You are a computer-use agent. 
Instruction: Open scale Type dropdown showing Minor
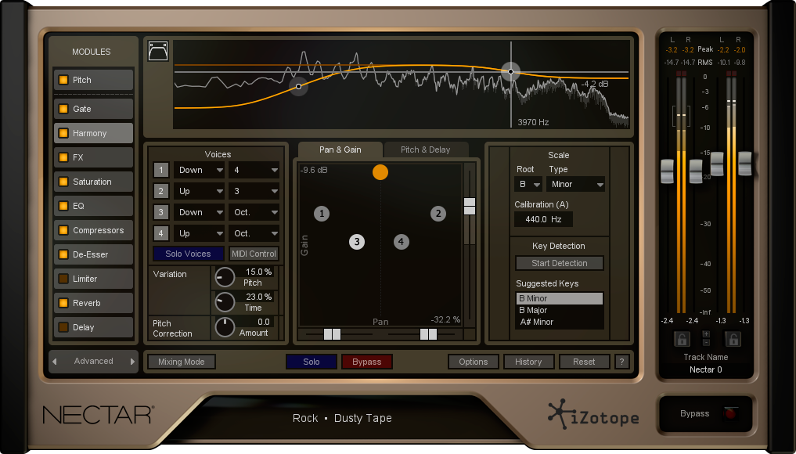point(575,185)
